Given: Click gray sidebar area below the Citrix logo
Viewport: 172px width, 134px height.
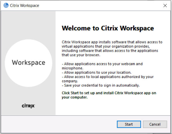Looking at the screenshot, I should pos(28,112).
